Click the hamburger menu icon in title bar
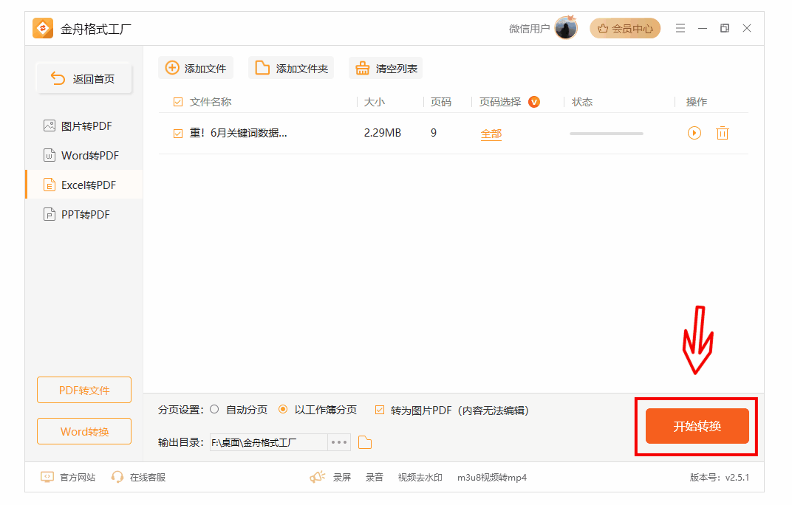 tap(680, 29)
